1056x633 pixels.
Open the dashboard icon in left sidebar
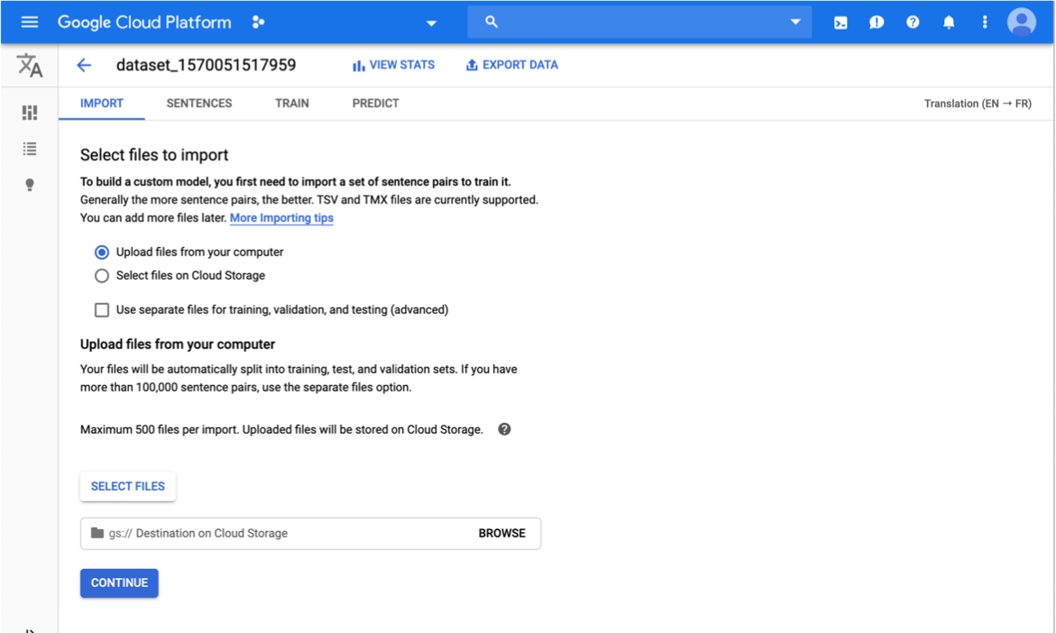pos(30,113)
